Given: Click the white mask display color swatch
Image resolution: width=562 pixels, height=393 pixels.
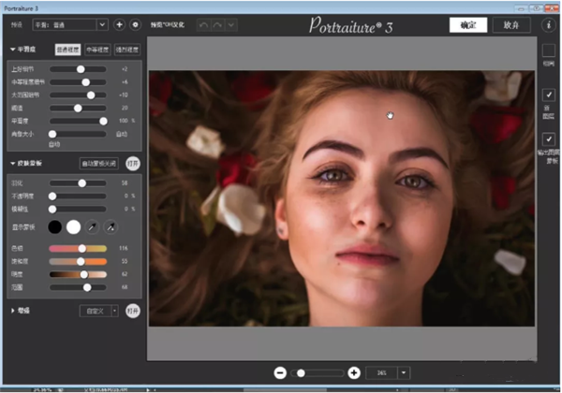Looking at the screenshot, I should (x=73, y=226).
